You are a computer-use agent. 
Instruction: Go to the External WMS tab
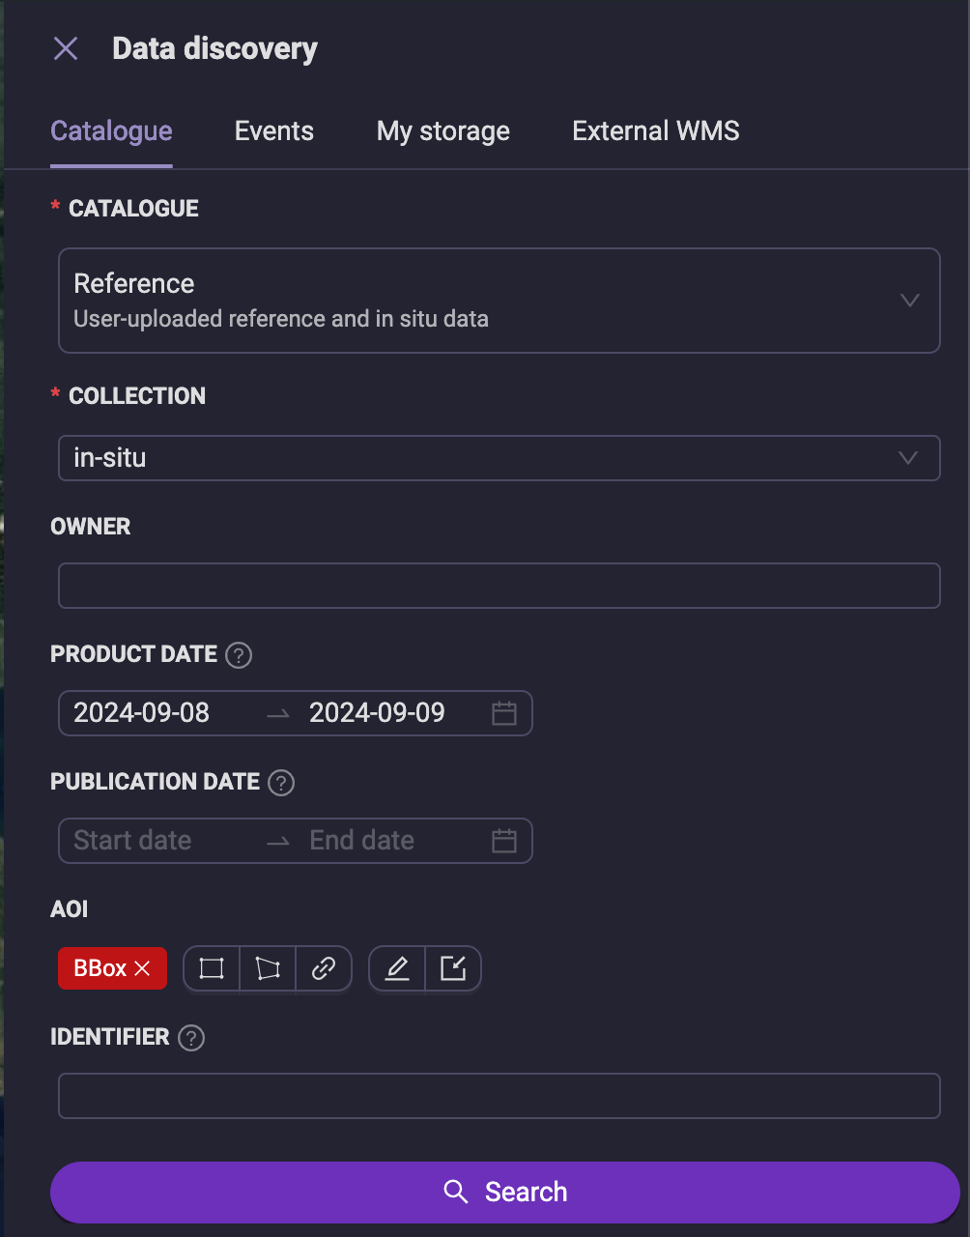pos(656,131)
